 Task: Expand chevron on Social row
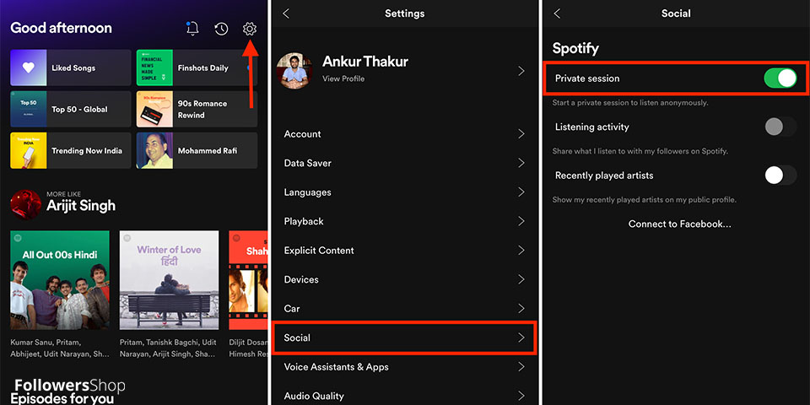click(x=521, y=337)
